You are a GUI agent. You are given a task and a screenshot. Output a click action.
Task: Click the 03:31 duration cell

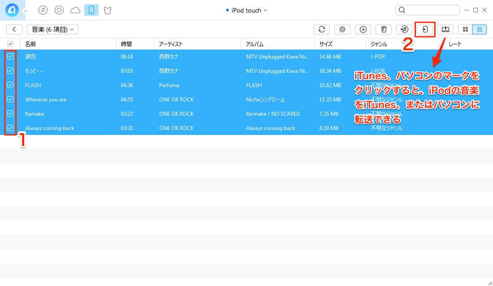point(127,128)
